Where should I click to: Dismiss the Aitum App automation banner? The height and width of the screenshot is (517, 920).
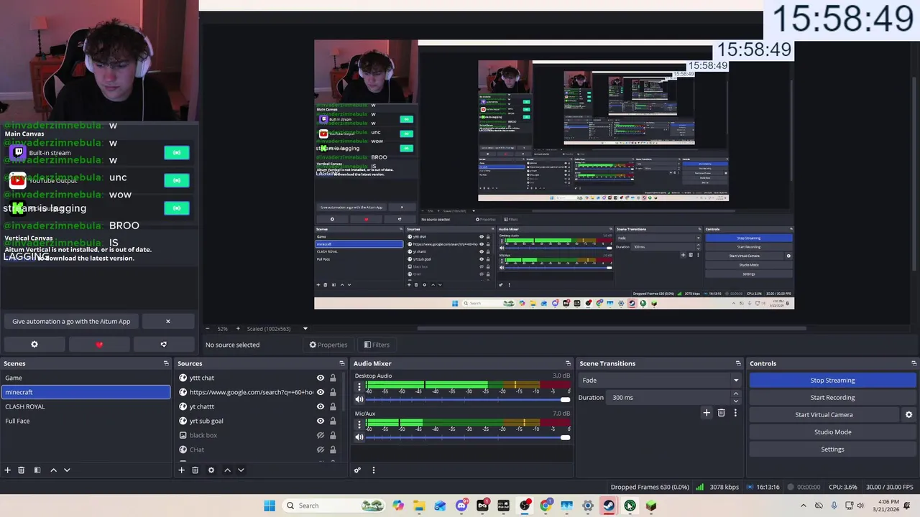click(168, 322)
